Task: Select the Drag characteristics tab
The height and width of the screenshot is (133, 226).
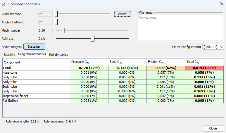Action: click(32, 54)
